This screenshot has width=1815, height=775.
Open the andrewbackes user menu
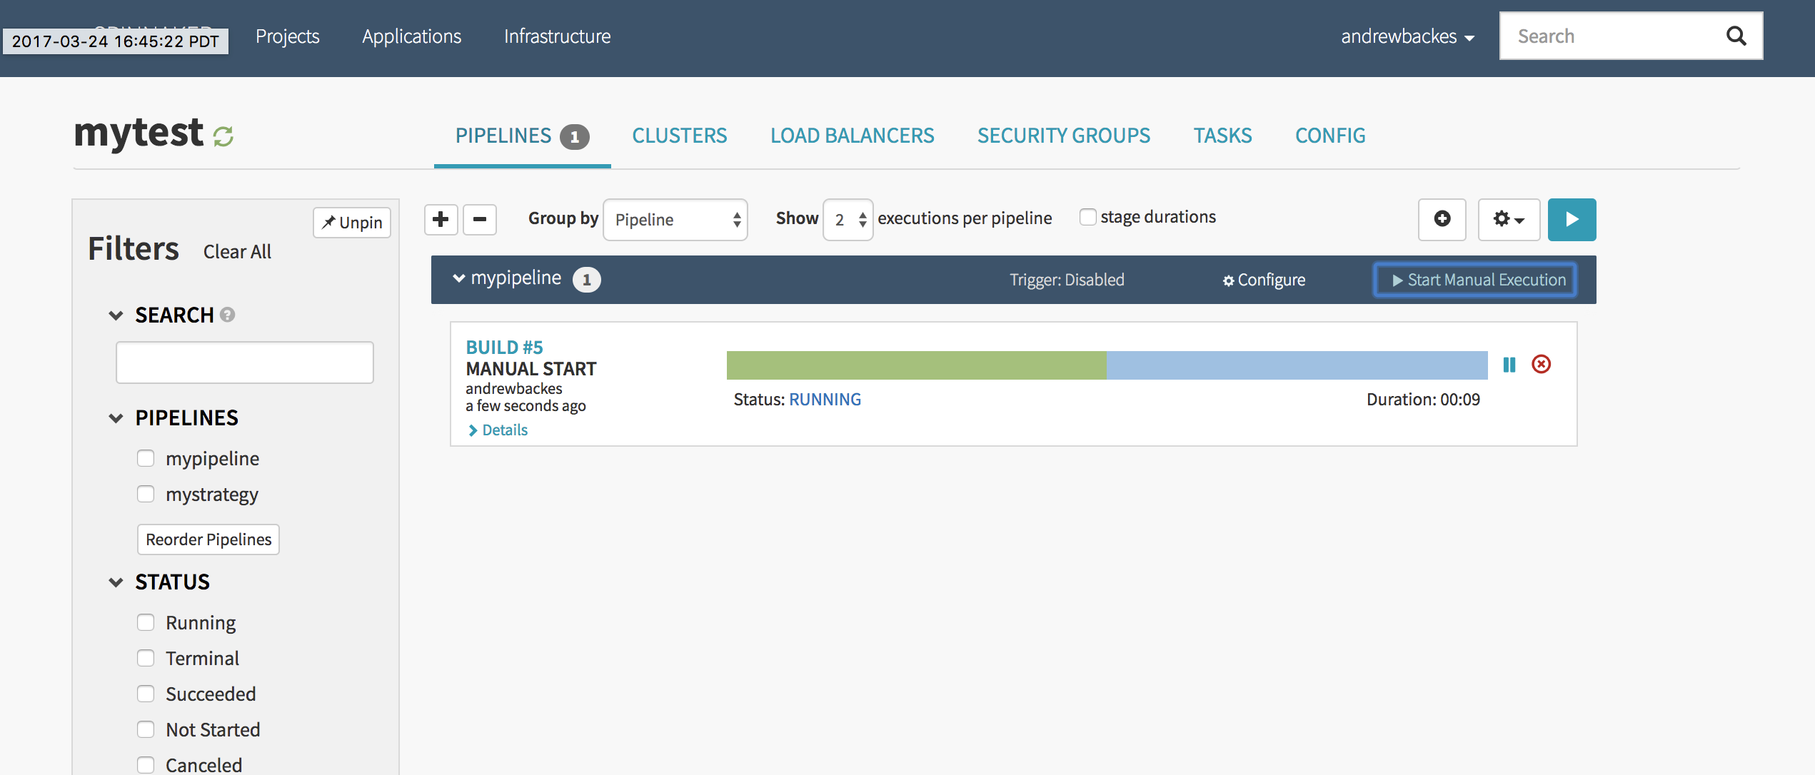click(1407, 36)
